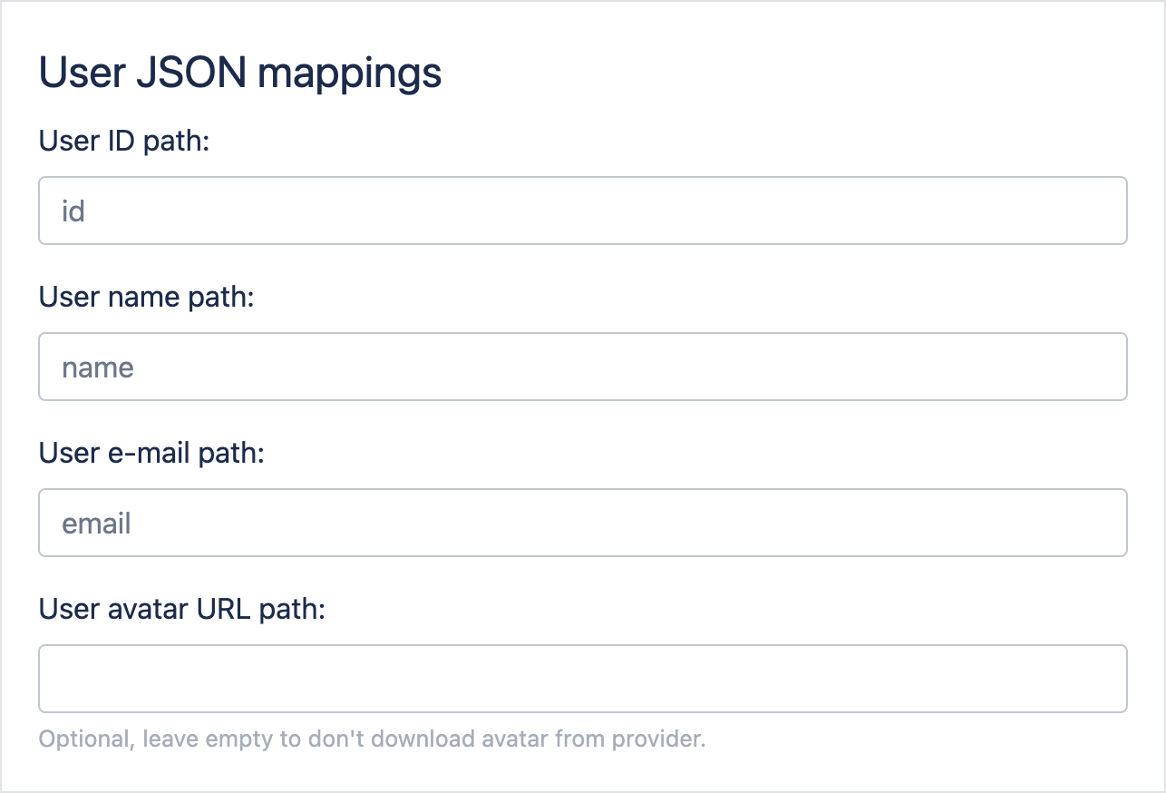
Task: Click the "User avatar URL path:" label
Action: [x=182, y=609]
